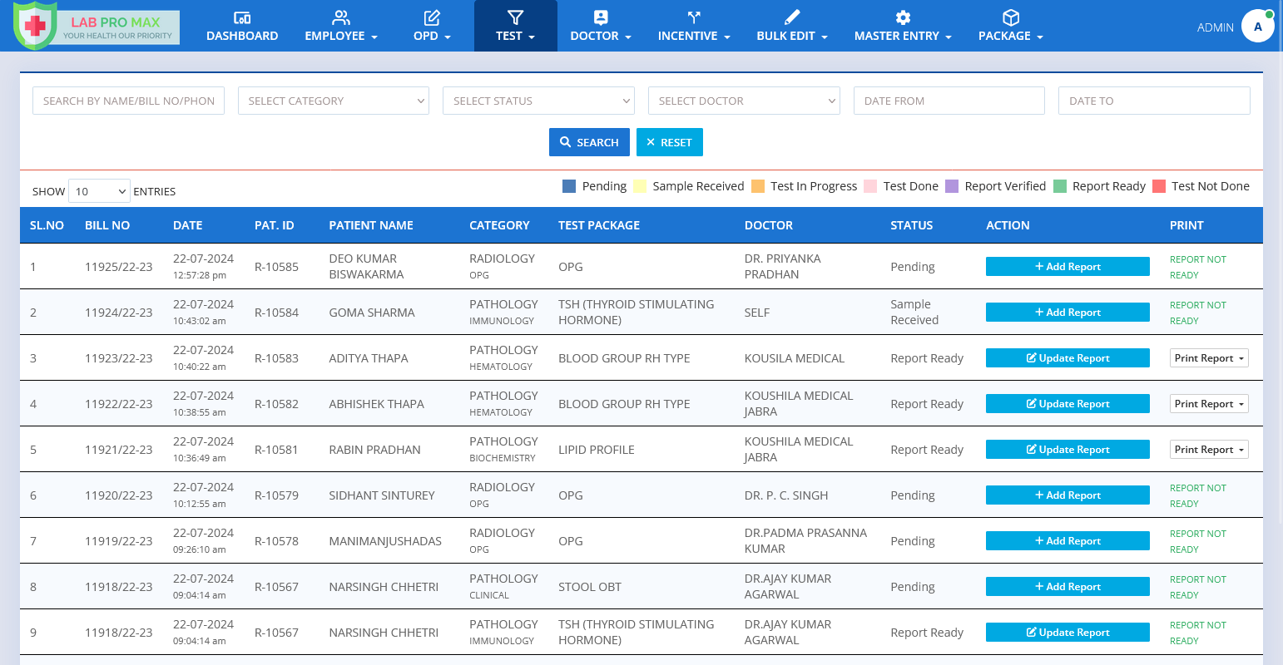Open the Select Status dropdown
Viewport: 1283px width, 665px height.
[538, 101]
